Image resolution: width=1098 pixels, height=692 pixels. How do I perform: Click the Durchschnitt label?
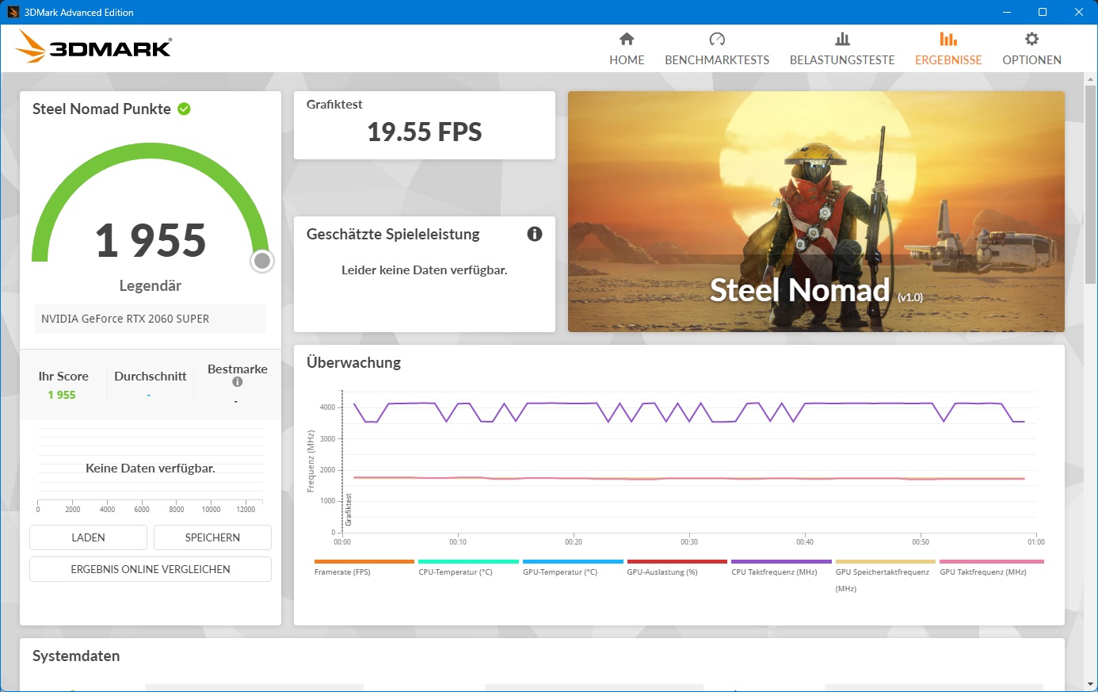pos(151,377)
